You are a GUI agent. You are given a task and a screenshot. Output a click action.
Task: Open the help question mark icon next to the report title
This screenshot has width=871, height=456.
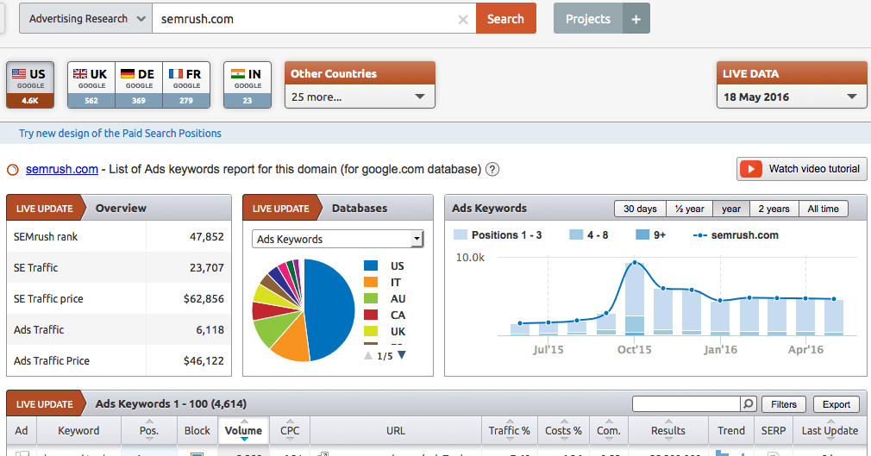[x=492, y=170]
